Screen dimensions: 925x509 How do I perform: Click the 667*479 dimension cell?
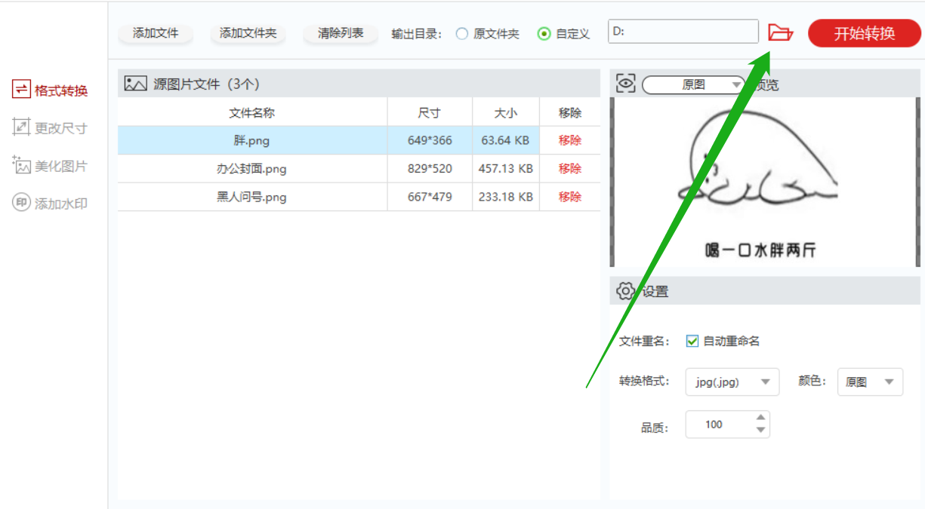pos(430,197)
